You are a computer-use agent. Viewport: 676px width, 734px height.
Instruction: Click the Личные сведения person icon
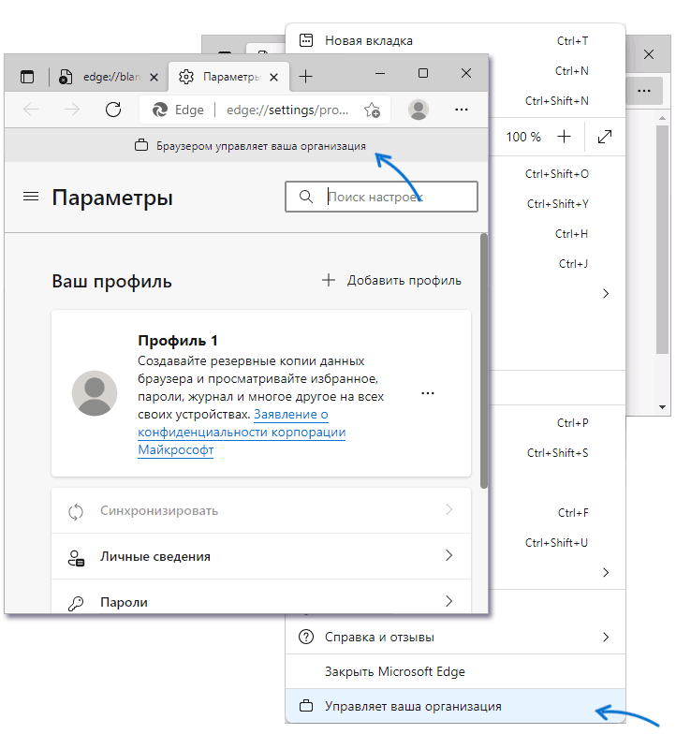coord(76,558)
